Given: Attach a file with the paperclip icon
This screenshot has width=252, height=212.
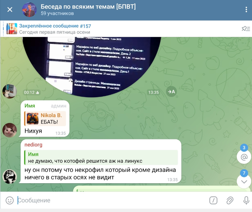Looking at the screenshot, I should [x=230, y=200].
